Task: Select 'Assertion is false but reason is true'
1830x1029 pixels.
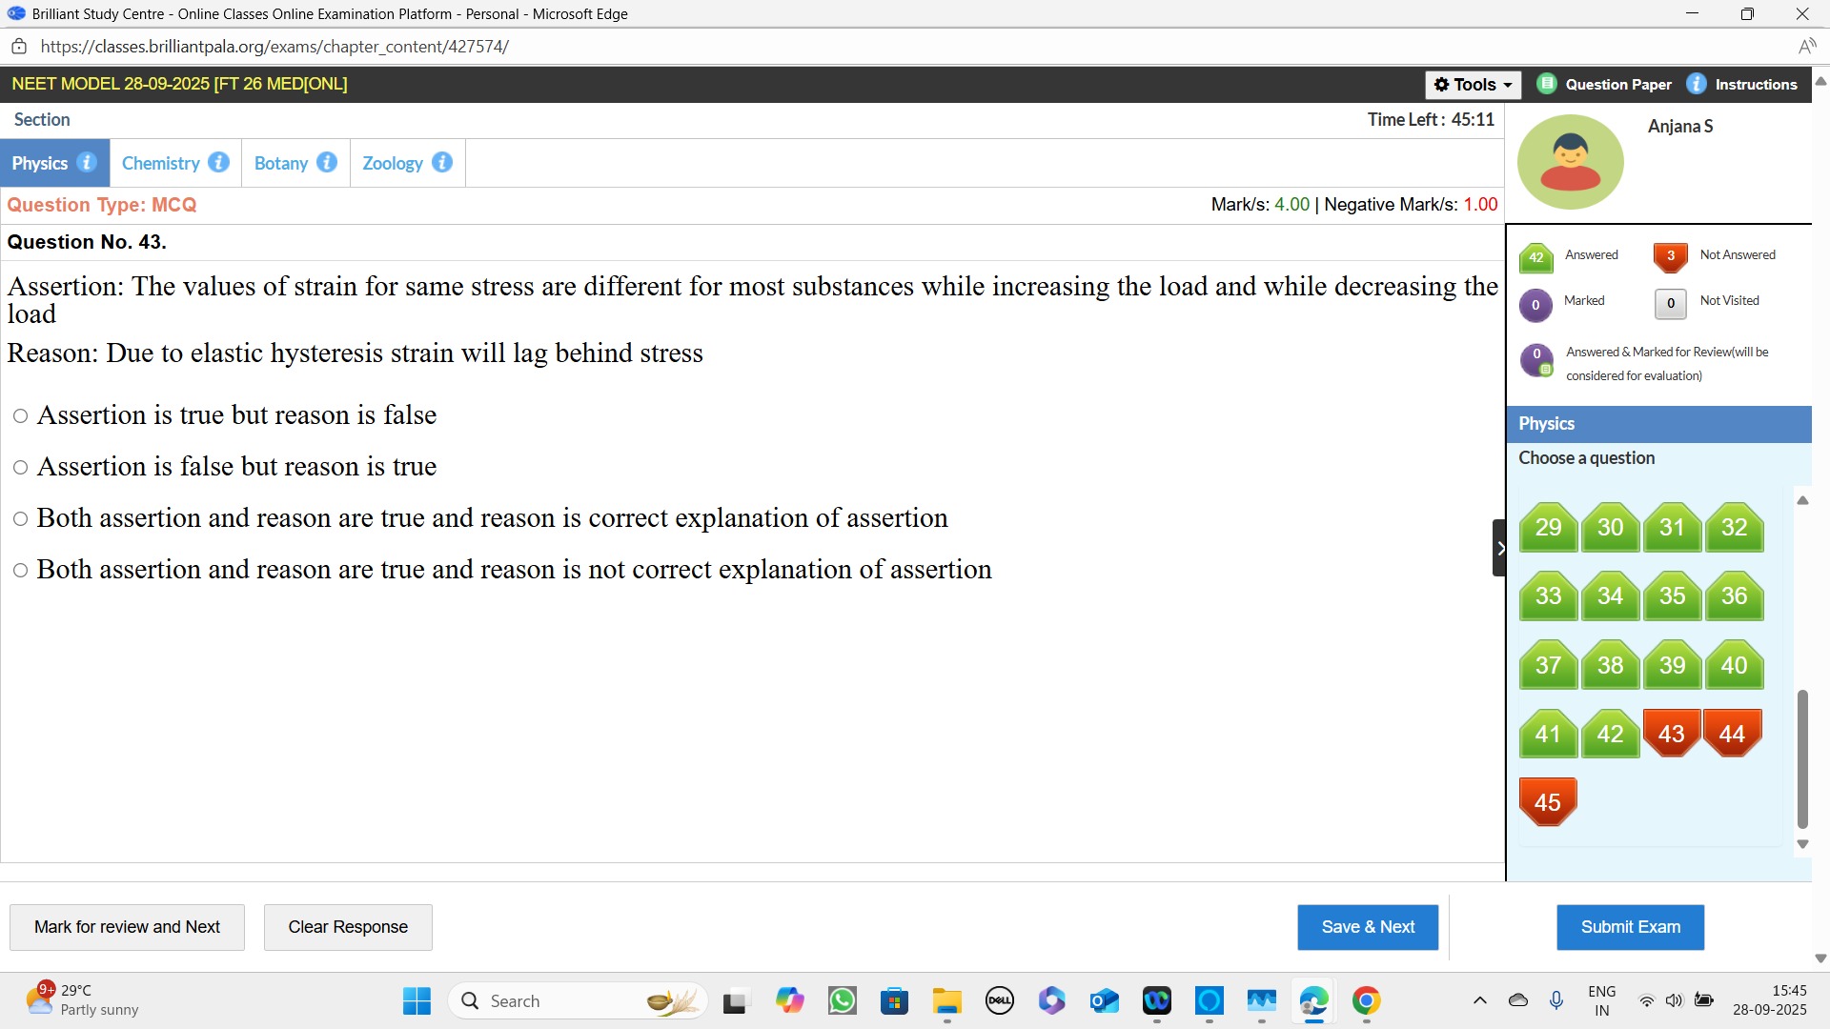Action: [21, 468]
